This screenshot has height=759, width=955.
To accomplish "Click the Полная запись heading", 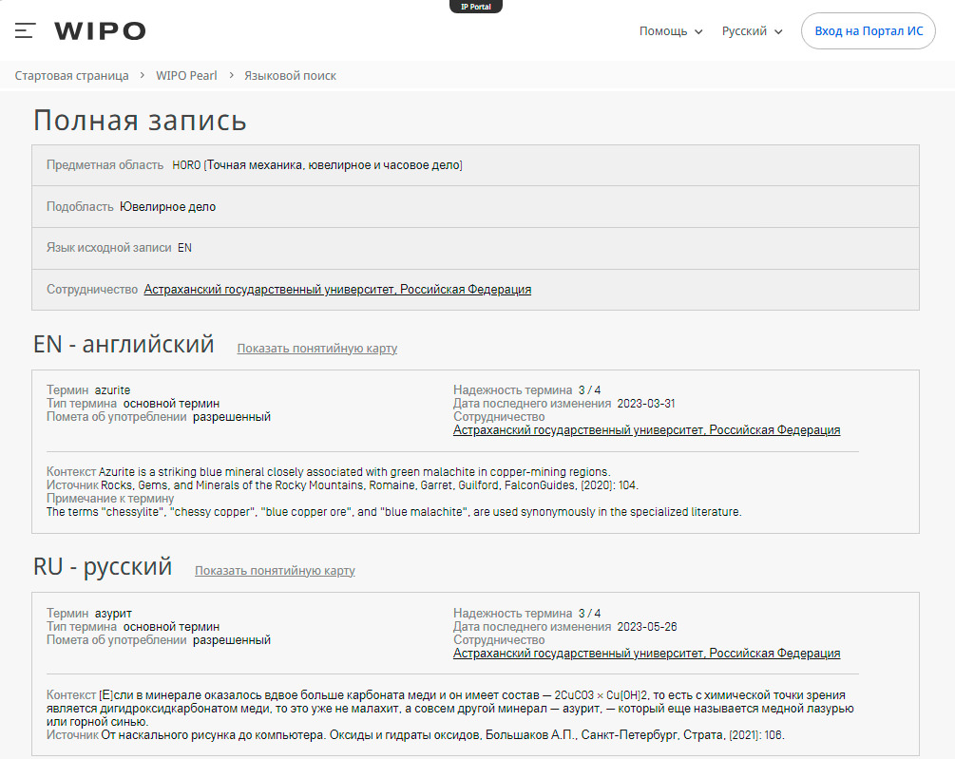I will 140,120.
